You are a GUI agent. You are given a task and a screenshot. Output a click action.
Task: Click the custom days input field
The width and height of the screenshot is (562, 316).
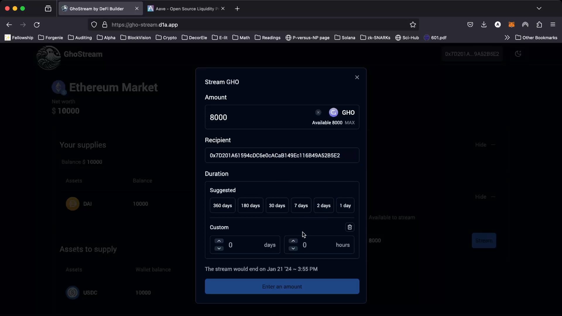coord(245,245)
